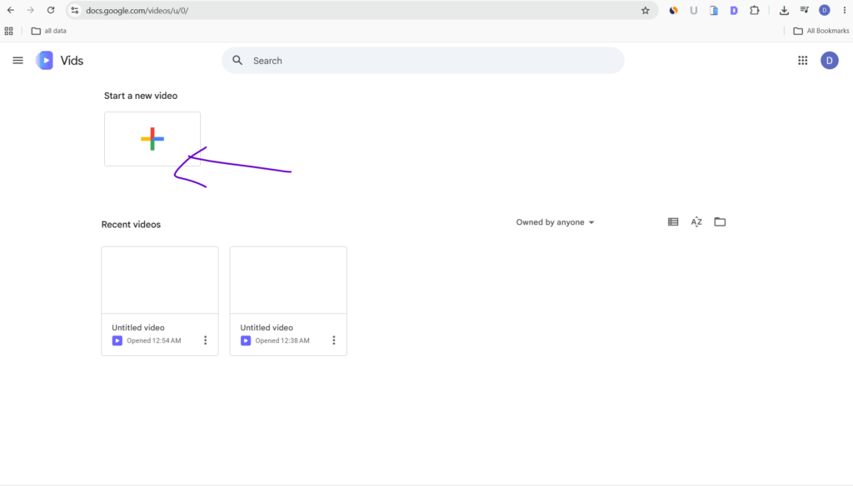Start a new blank video

pyautogui.click(x=152, y=139)
